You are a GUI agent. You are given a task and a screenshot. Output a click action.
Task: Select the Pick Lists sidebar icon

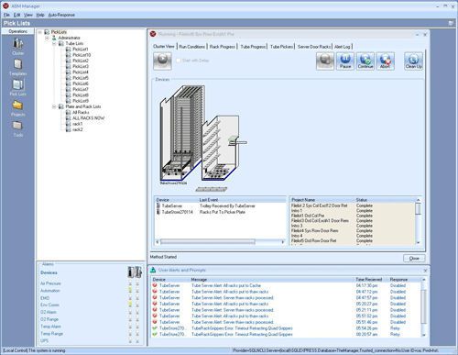pos(17,84)
